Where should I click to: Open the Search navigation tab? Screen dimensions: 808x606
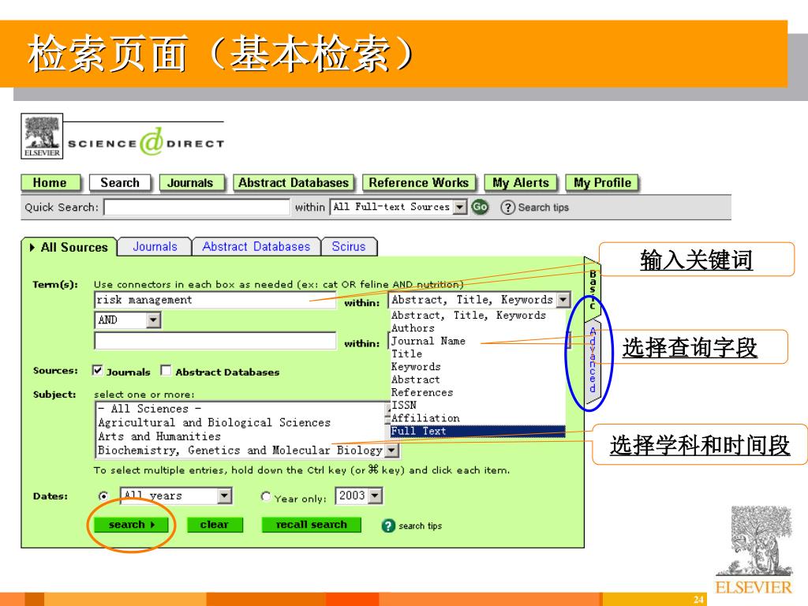(120, 183)
